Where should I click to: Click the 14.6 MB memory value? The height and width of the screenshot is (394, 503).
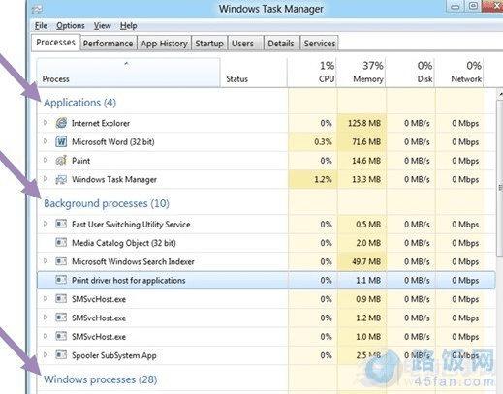[366, 161]
